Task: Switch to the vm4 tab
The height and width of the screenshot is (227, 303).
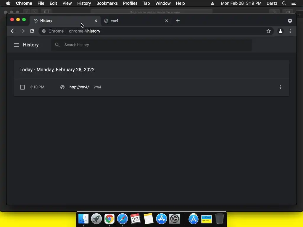Action: (x=136, y=21)
